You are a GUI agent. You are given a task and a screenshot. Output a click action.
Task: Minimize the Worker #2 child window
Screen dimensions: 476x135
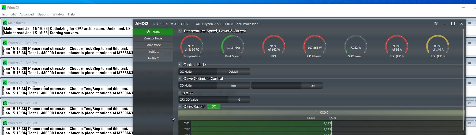(470, 63)
